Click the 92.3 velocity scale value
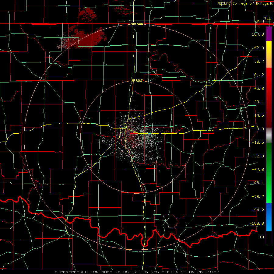The height and width of the screenshot is (274, 274). pyautogui.click(x=259, y=48)
